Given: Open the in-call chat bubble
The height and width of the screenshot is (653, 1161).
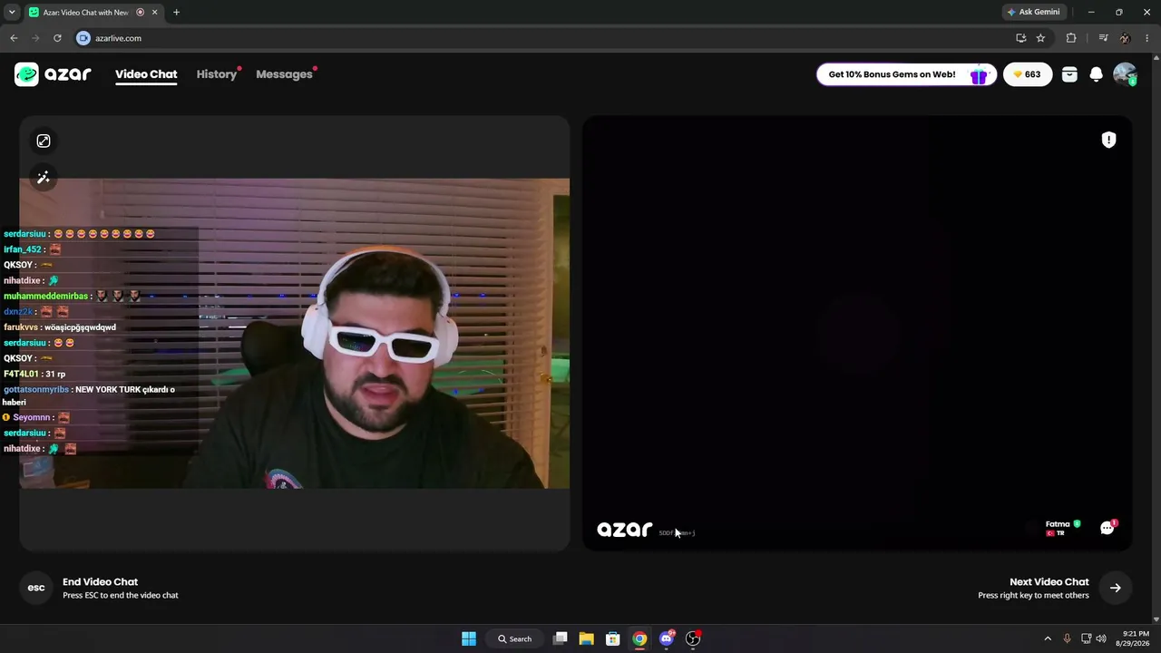Looking at the screenshot, I should (1107, 527).
